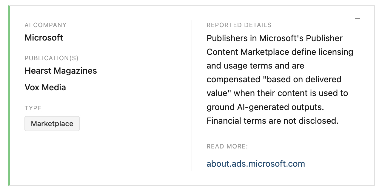Click the Hearst Magazines publication entry
This screenshot has height=192, width=379.
(x=61, y=71)
